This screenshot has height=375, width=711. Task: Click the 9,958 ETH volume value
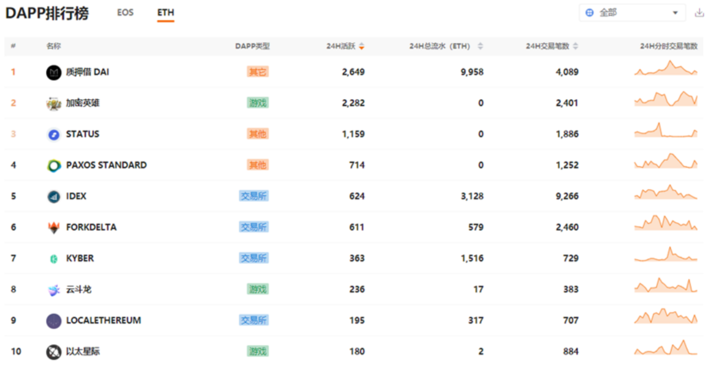click(x=472, y=72)
